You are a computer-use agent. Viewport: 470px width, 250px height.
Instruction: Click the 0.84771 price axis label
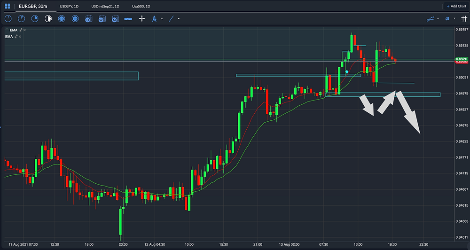coord(462,157)
